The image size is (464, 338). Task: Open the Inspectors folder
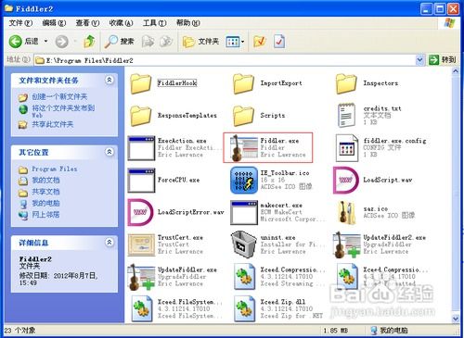346,83
